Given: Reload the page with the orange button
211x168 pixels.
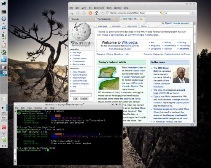Looking at the screenshot, I should [x=90, y=13].
